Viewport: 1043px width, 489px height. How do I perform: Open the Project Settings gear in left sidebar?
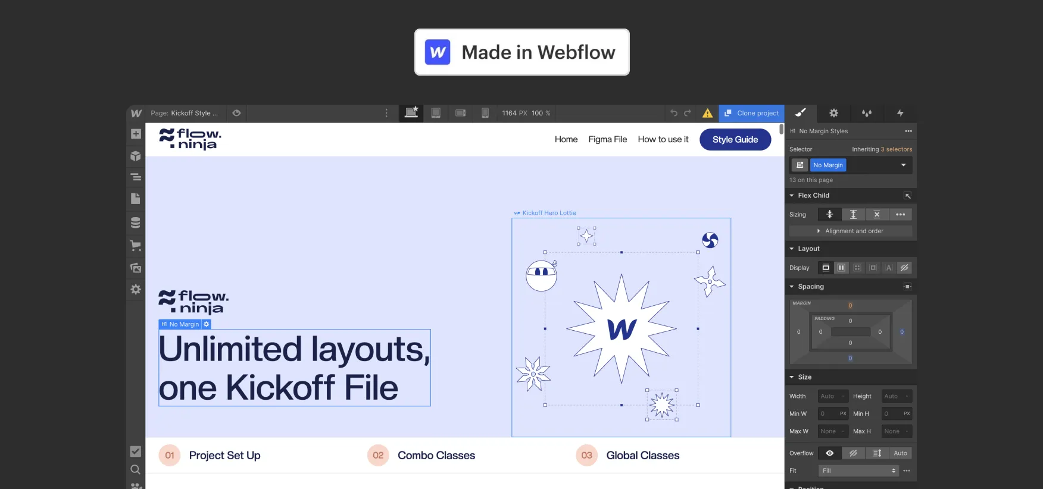[x=136, y=289]
